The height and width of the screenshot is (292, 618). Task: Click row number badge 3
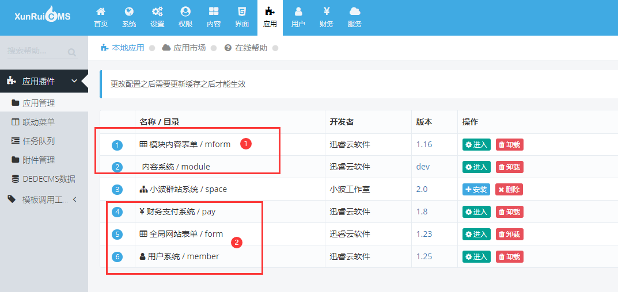click(117, 190)
